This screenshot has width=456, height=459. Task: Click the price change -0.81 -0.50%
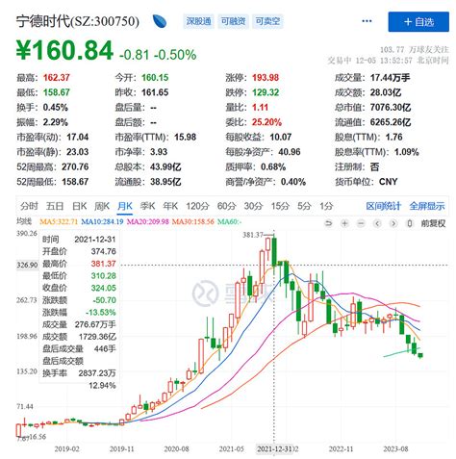158,55
